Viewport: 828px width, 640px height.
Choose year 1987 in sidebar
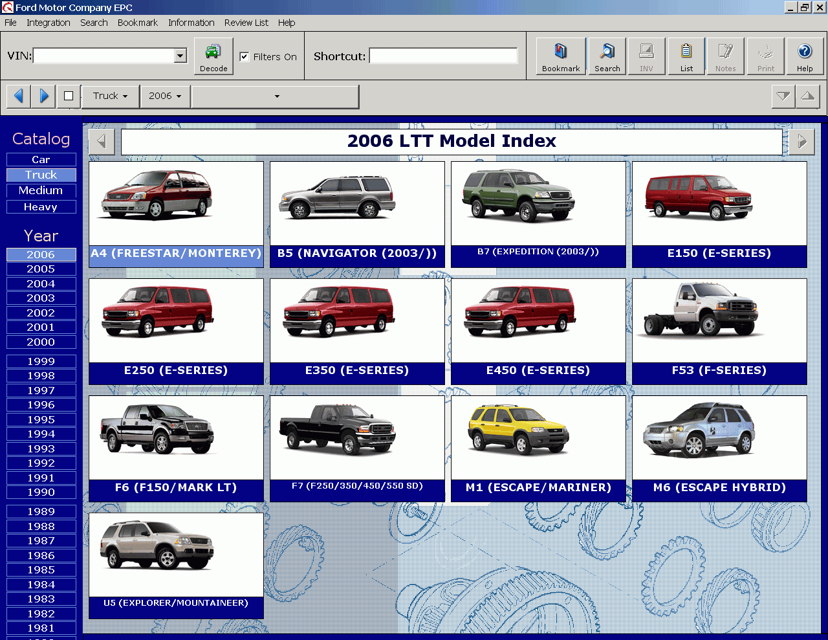(41, 540)
